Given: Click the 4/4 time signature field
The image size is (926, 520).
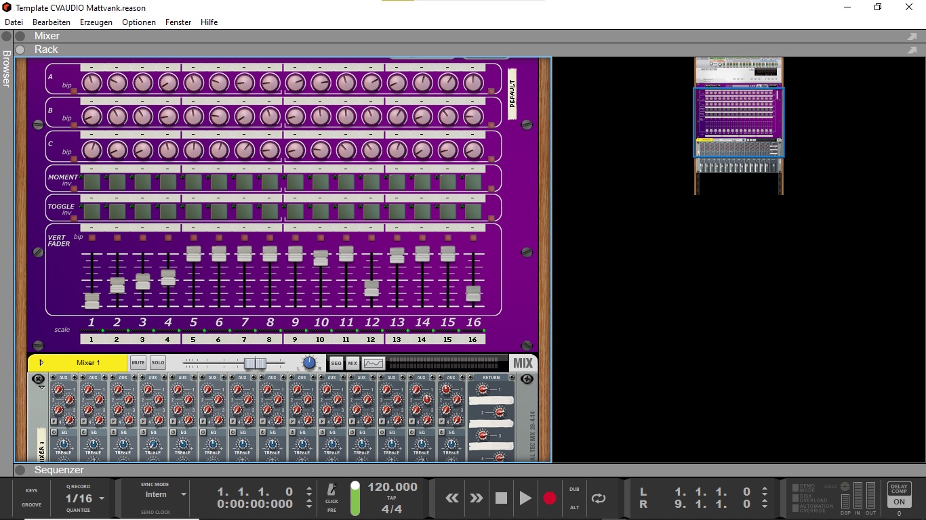Looking at the screenshot, I should [x=392, y=509].
